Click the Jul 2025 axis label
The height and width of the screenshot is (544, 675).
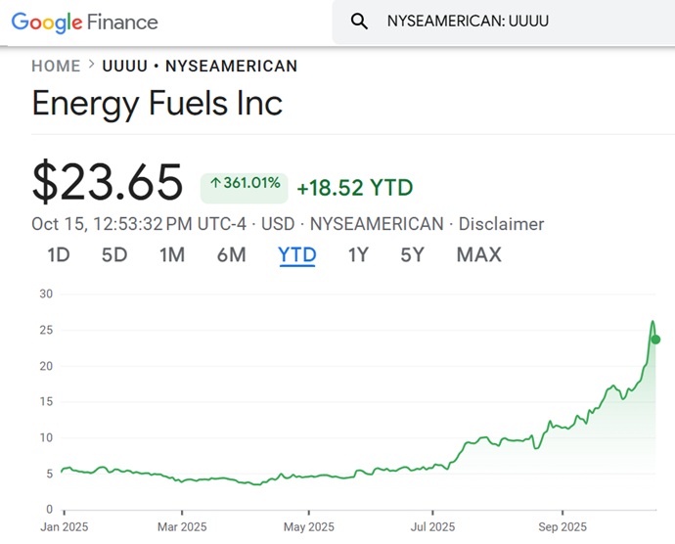click(x=431, y=525)
